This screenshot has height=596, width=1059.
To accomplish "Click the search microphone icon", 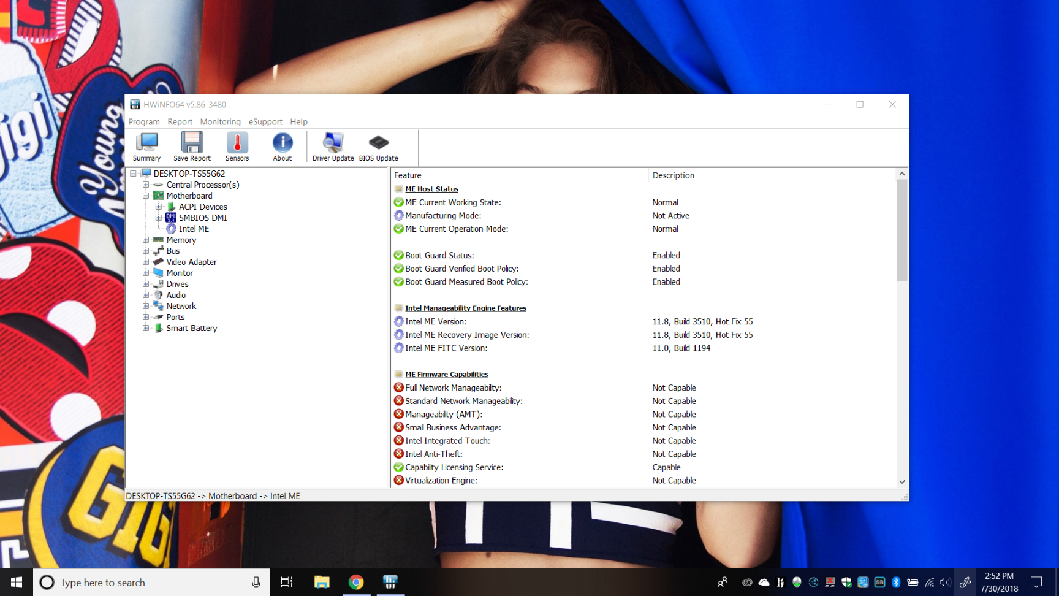I will click(256, 583).
